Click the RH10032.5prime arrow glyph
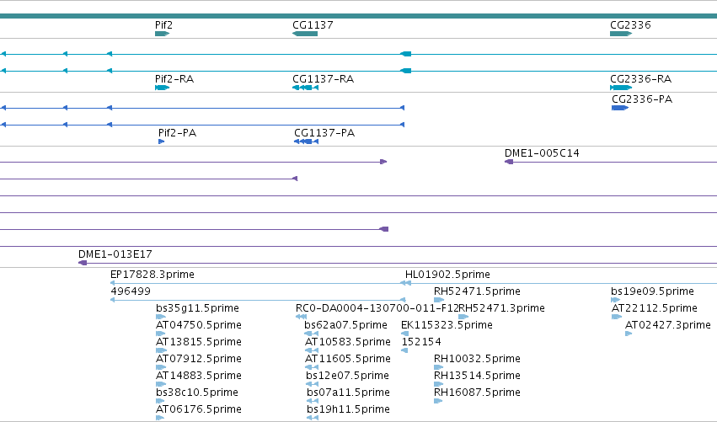This screenshot has width=717, height=422. (438, 367)
